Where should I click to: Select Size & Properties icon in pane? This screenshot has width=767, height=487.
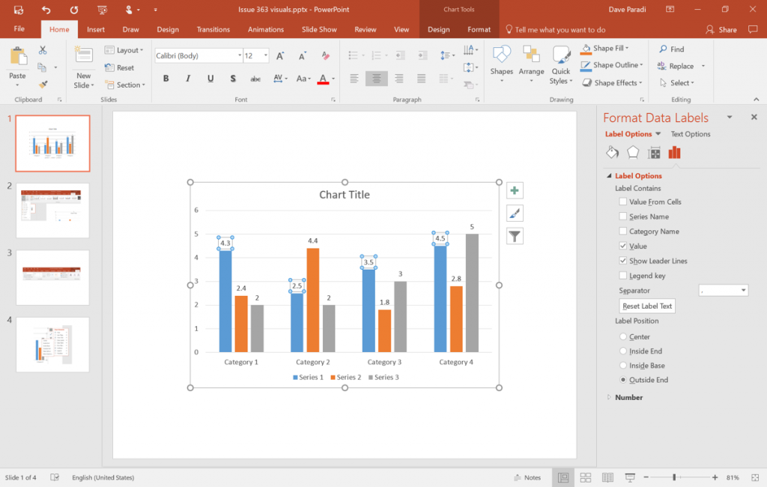654,153
